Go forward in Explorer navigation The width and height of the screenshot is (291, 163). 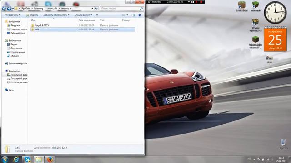click(x=9, y=9)
